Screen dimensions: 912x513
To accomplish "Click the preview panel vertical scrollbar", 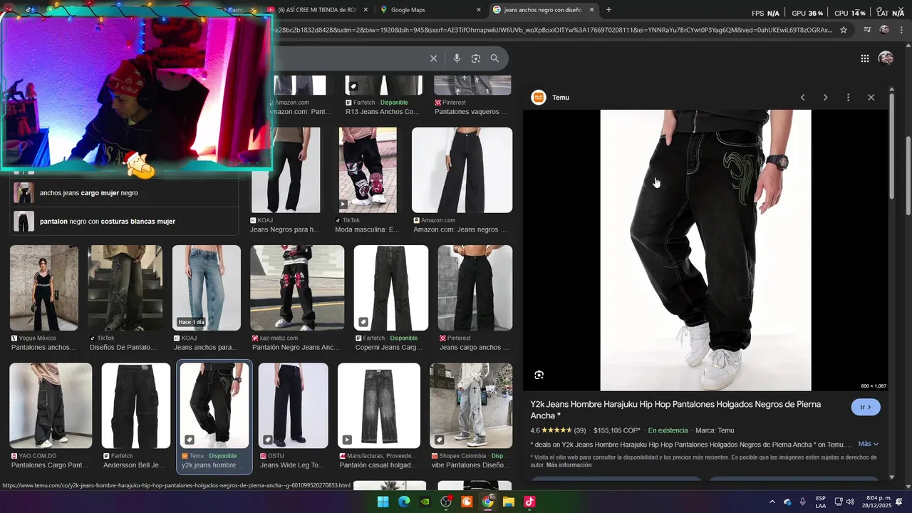I will click(891, 146).
